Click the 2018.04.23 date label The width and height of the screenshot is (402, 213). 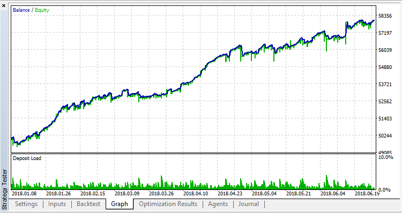coord(230,194)
